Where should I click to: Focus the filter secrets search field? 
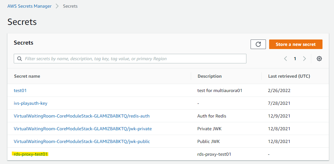(x=134, y=59)
